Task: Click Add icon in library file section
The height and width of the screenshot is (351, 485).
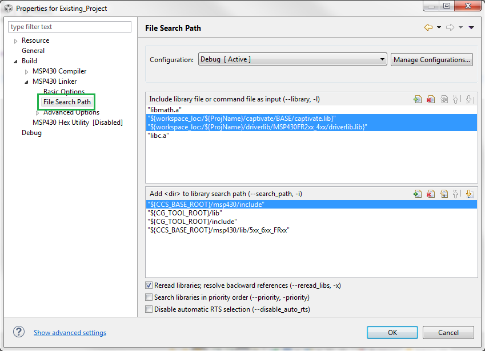Action: (418, 99)
